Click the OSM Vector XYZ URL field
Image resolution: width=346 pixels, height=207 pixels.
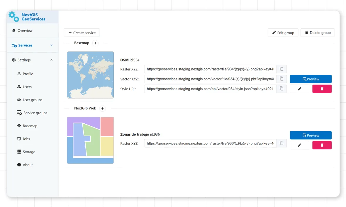[x=210, y=79]
